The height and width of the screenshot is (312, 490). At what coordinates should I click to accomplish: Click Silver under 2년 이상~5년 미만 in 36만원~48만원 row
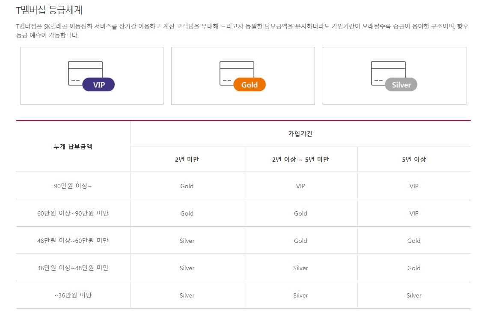click(x=300, y=268)
